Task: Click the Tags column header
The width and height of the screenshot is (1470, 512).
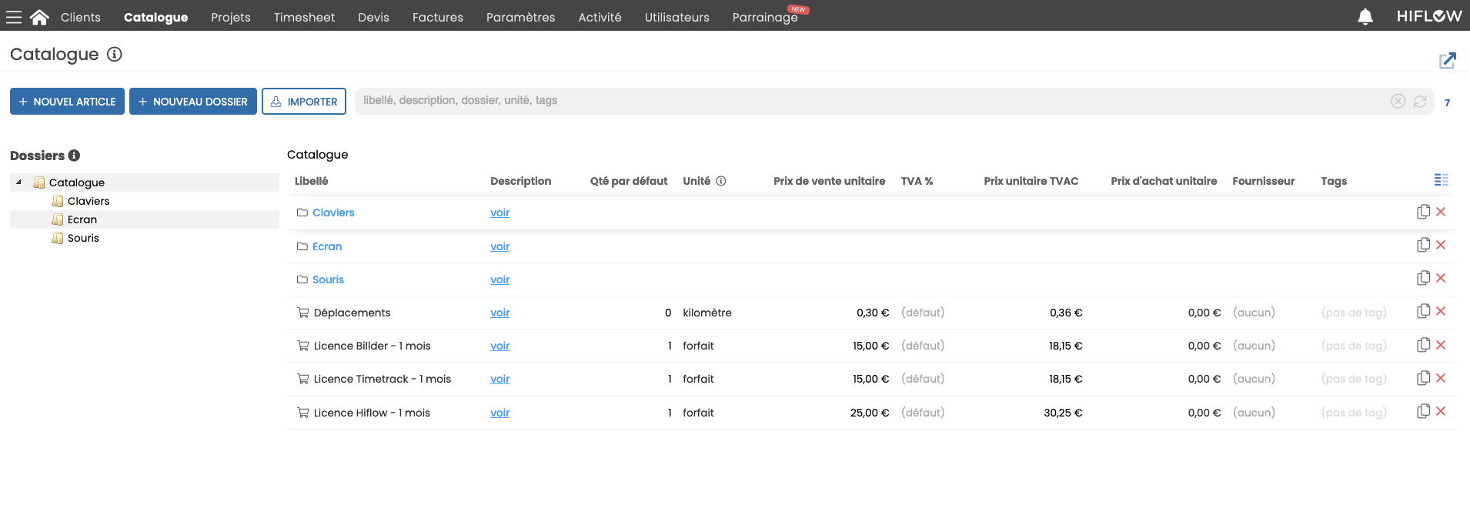Action: [1334, 181]
